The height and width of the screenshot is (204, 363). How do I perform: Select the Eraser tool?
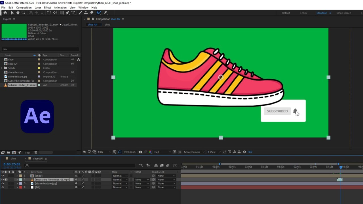[x=91, y=13]
